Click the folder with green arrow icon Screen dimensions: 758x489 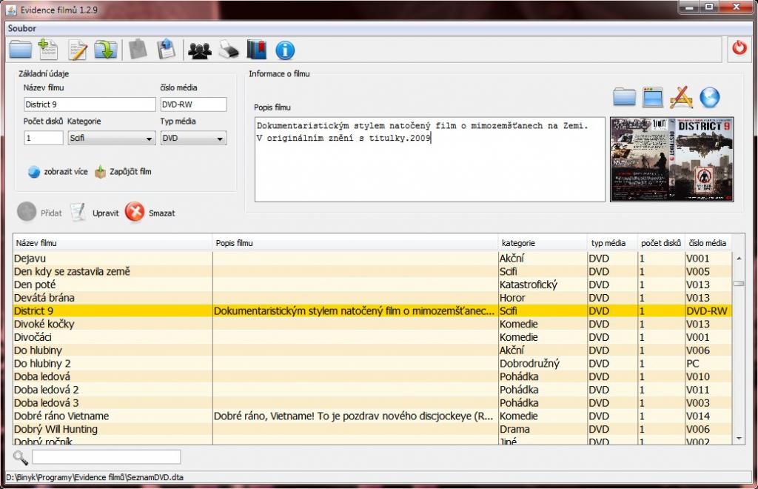tap(106, 50)
